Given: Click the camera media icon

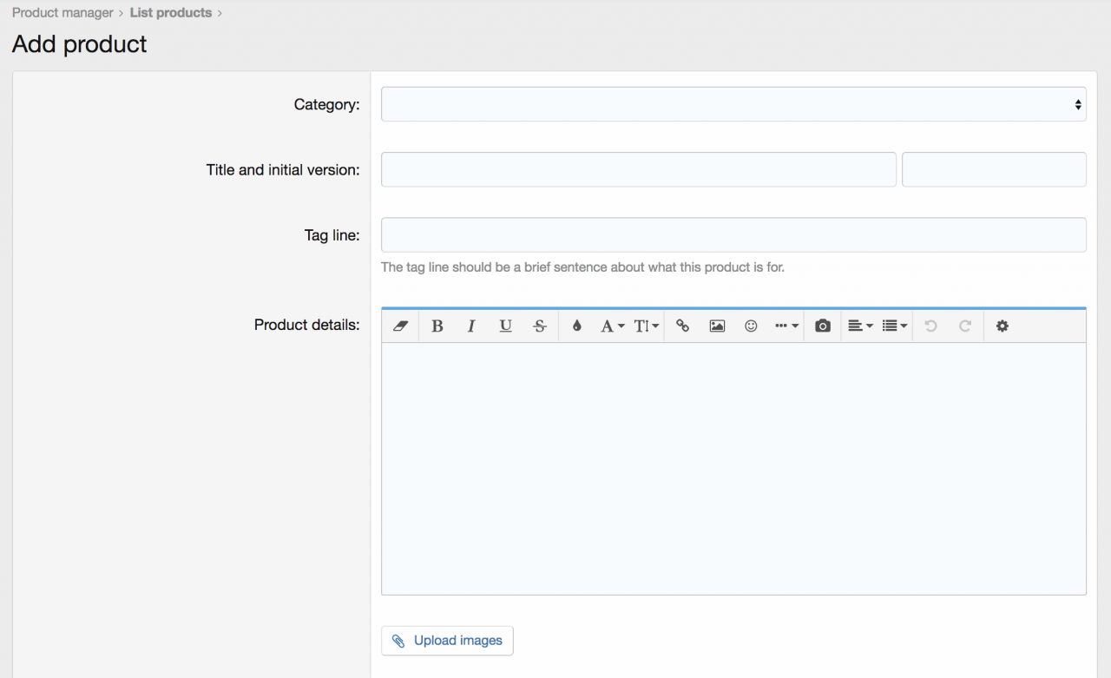Looking at the screenshot, I should point(823,326).
